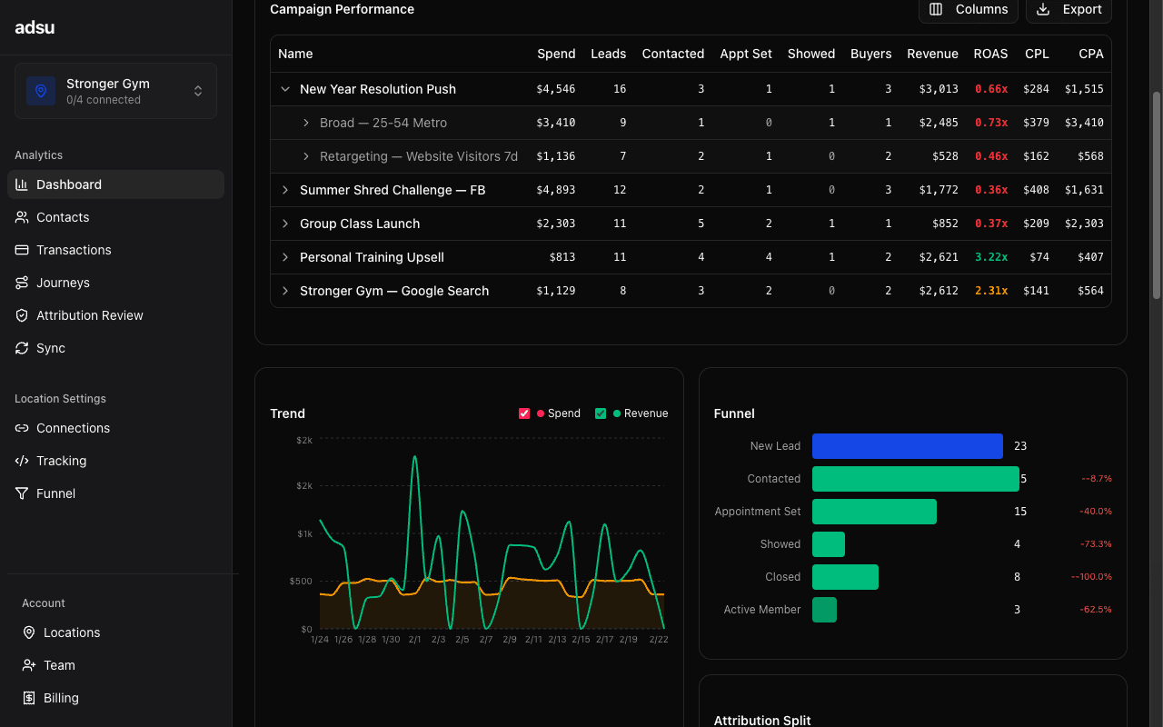Select the Transactions card icon
The width and height of the screenshot is (1163, 727).
point(21,250)
